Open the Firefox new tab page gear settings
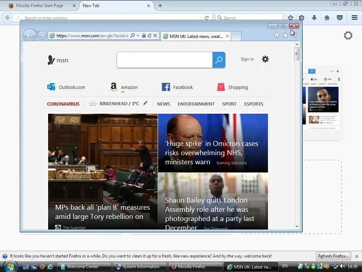The image size is (362, 272). [348, 35]
